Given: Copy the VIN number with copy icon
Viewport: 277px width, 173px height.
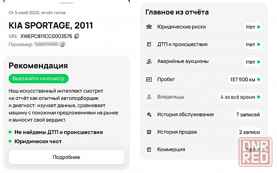Looking at the screenshot, I should click(76, 36).
